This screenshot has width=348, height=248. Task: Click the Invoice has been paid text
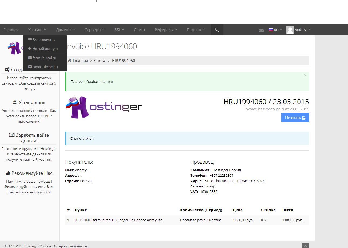(x=277, y=109)
